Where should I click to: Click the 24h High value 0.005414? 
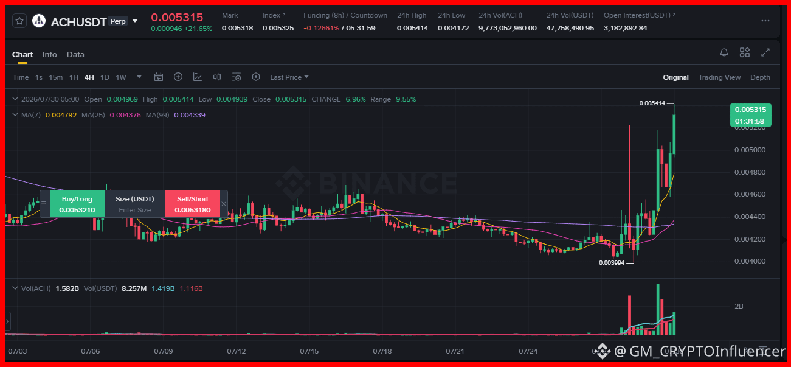[x=412, y=28]
